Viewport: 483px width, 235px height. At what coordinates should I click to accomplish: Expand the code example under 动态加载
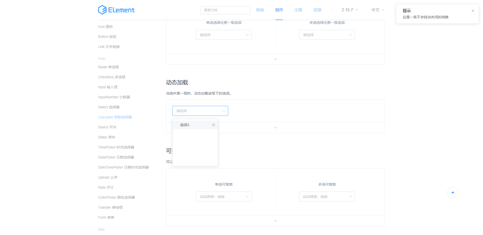pos(275,127)
